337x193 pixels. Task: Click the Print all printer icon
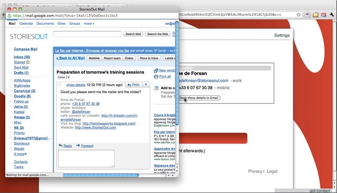156,77
